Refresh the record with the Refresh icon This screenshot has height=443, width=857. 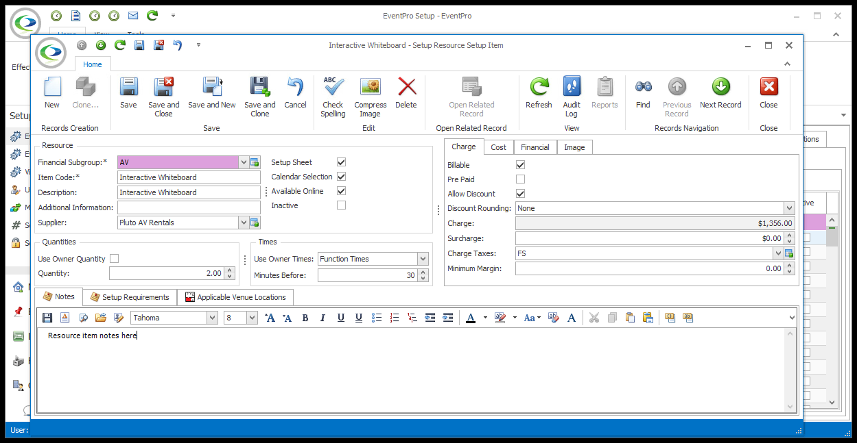(x=539, y=87)
